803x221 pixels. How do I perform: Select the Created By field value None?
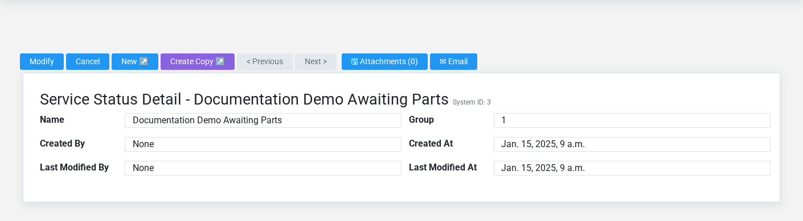tap(263, 144)
